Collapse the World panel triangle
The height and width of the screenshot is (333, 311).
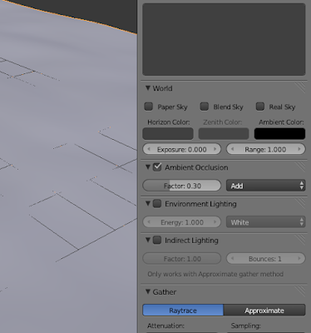coord(148,88)
